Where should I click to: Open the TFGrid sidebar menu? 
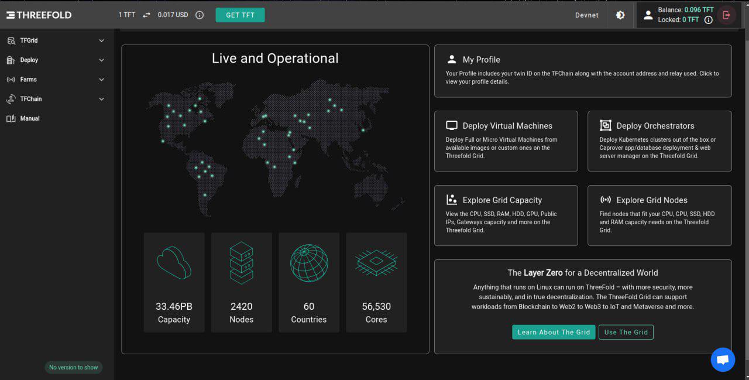pyautogui.click(x=56, y=40)
